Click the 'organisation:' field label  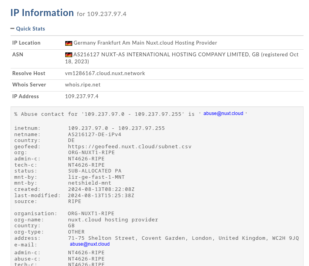36,214
